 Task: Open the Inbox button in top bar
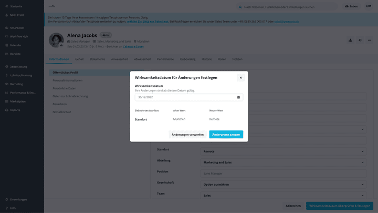(x=351, y=6)
